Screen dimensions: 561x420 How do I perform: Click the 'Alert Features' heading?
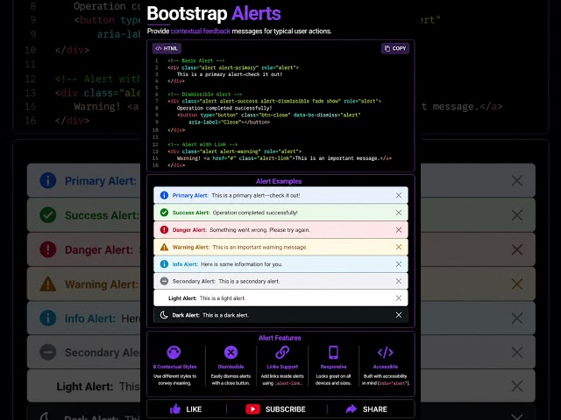(x=280, y=338)
